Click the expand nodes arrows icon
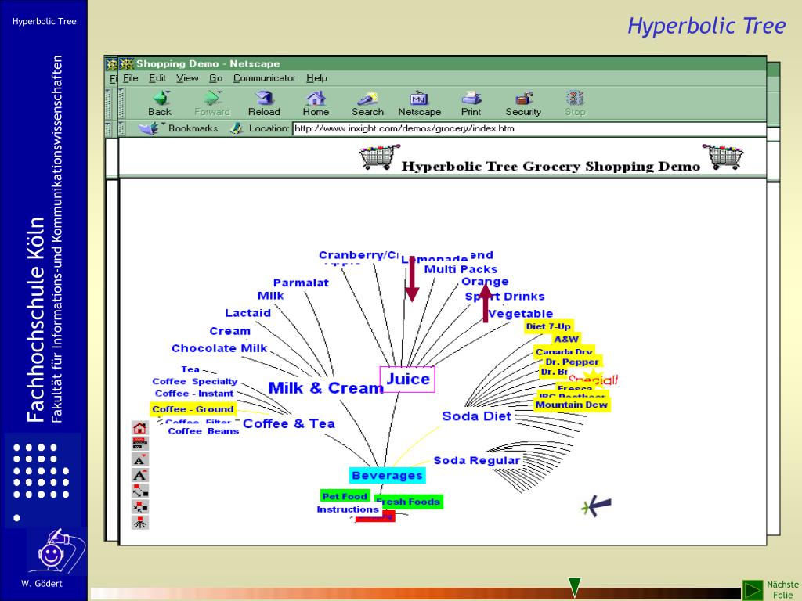Screen dimensions: 802x601 point(140,491)
